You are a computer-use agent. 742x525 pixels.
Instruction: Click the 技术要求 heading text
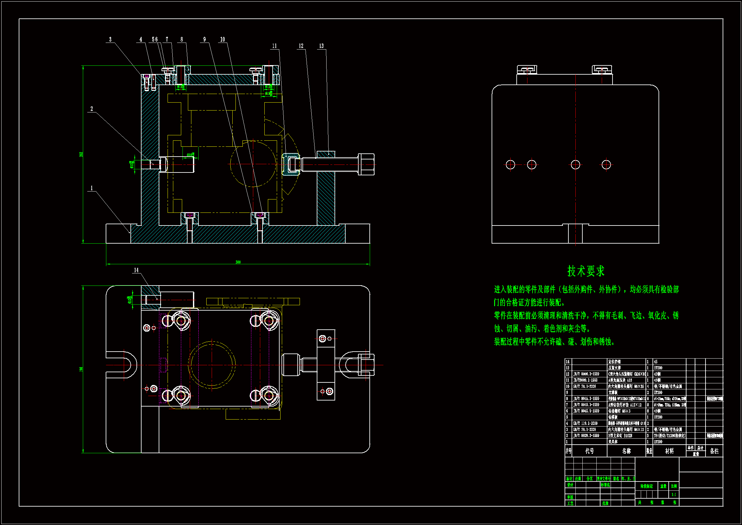pyautogui.click(x=586, y=271)
